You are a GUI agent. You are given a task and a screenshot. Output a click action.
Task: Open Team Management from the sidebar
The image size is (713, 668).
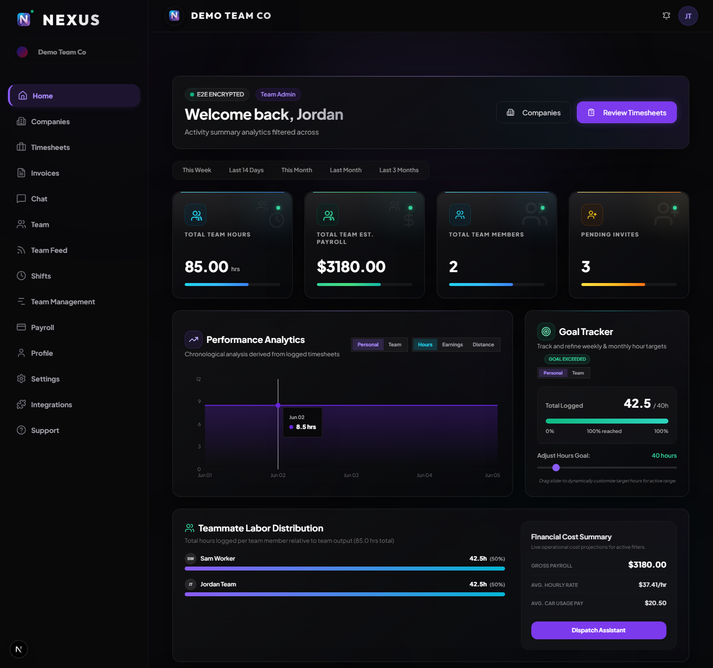point(74,301)
